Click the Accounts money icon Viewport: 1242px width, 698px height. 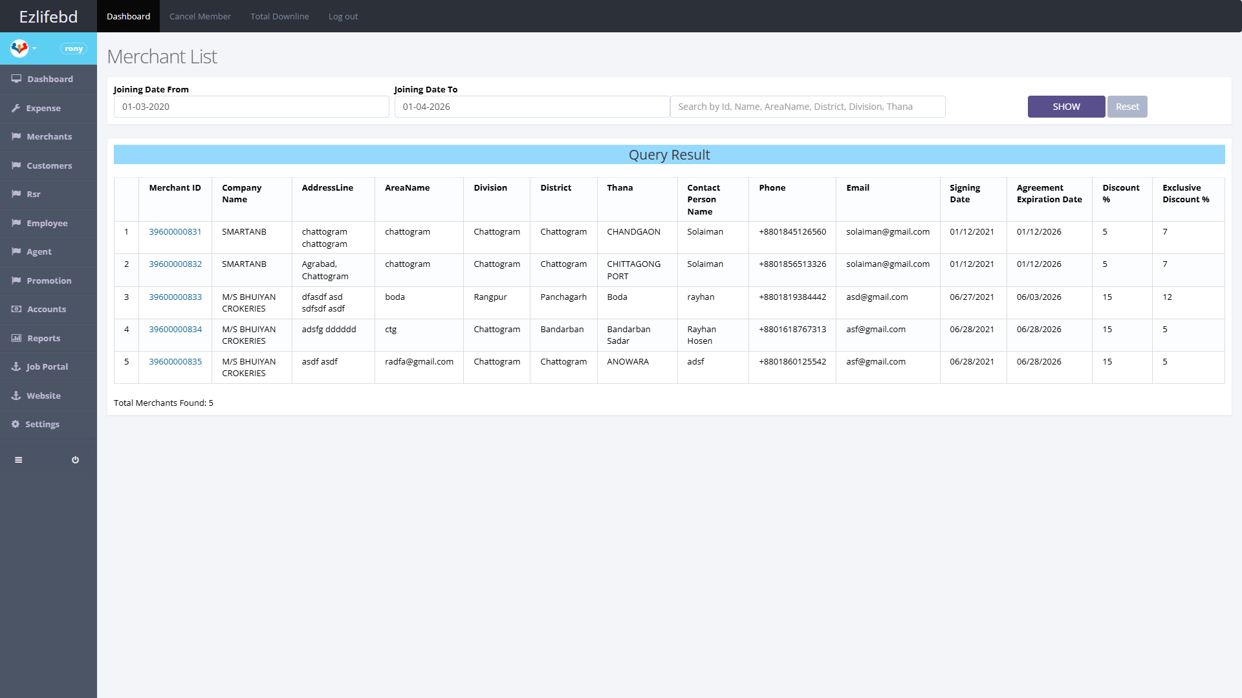(16, 309)
